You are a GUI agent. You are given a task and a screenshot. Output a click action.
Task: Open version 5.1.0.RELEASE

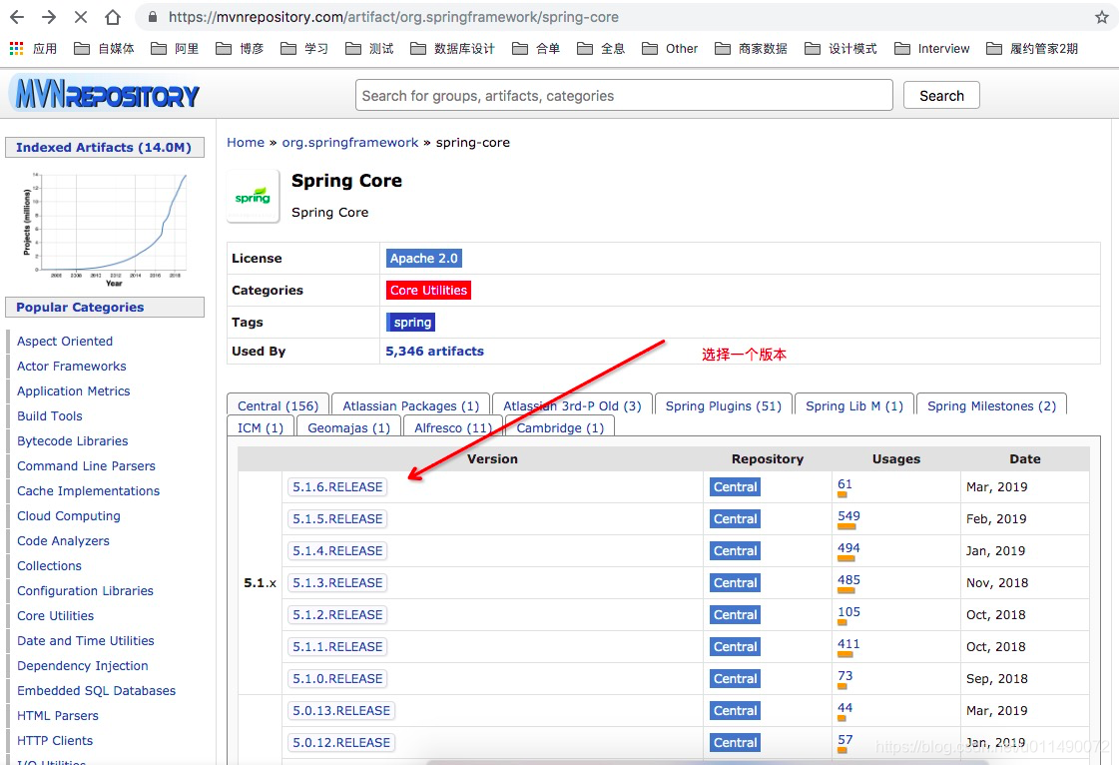[337, 678]
